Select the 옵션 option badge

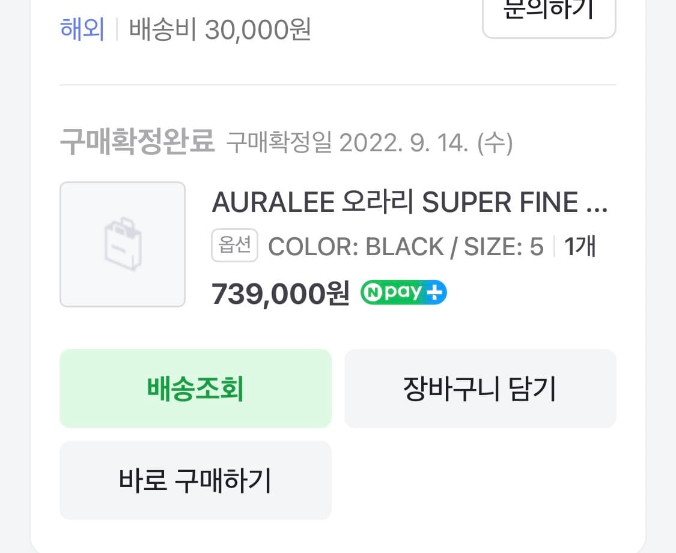(234, 245)
